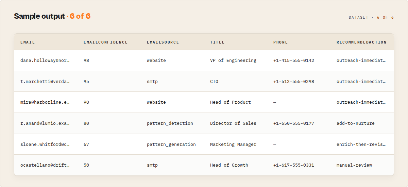
Task: Click the EMAIL column header
Action: [28, 42]
